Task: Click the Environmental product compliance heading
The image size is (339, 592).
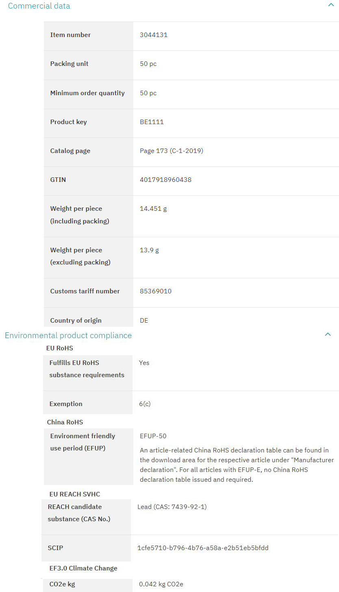Action: click(68, 335)
